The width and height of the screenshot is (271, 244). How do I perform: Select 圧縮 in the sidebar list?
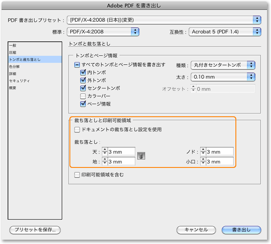[x=13, y=52]
